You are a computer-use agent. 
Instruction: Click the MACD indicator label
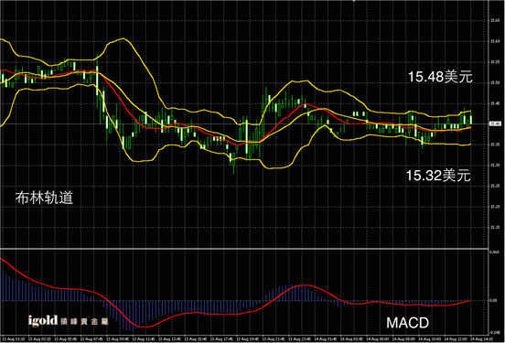407,323
